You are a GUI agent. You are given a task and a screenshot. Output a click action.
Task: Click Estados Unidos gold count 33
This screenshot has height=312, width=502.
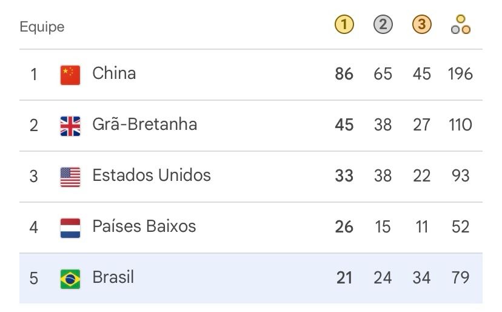(344, 176)
